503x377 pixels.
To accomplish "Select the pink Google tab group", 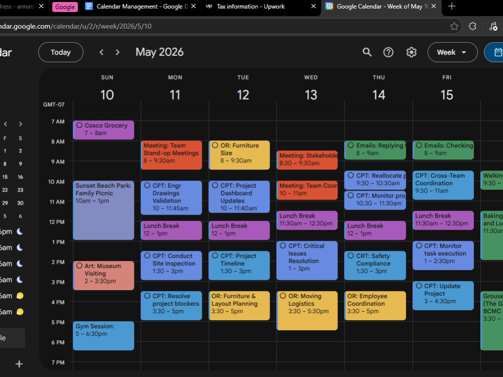I will click(65, 7).
